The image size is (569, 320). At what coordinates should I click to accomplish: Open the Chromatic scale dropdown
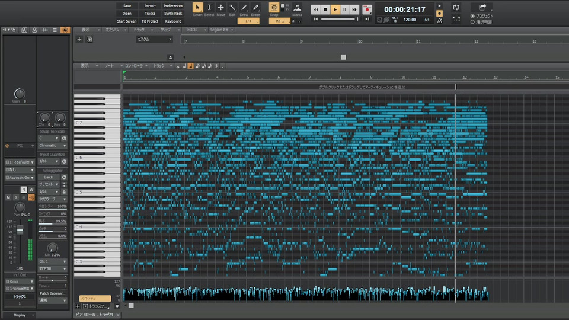53,145
